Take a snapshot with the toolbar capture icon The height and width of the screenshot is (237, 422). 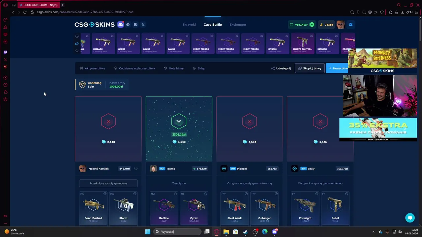click(364, 12)
